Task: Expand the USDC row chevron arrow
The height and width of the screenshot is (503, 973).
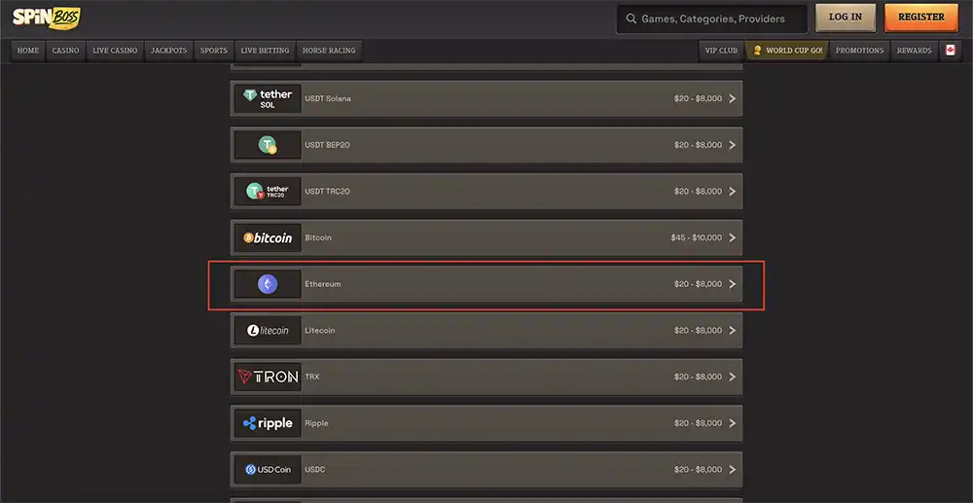Action: [x=733, y=470]
